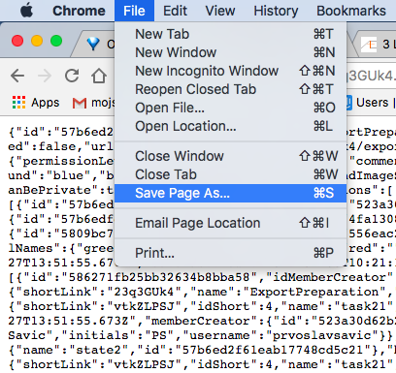Viewport: 396px width, 373px height.
Task: Open the Edit menu
Action: (x=175, y=11)
